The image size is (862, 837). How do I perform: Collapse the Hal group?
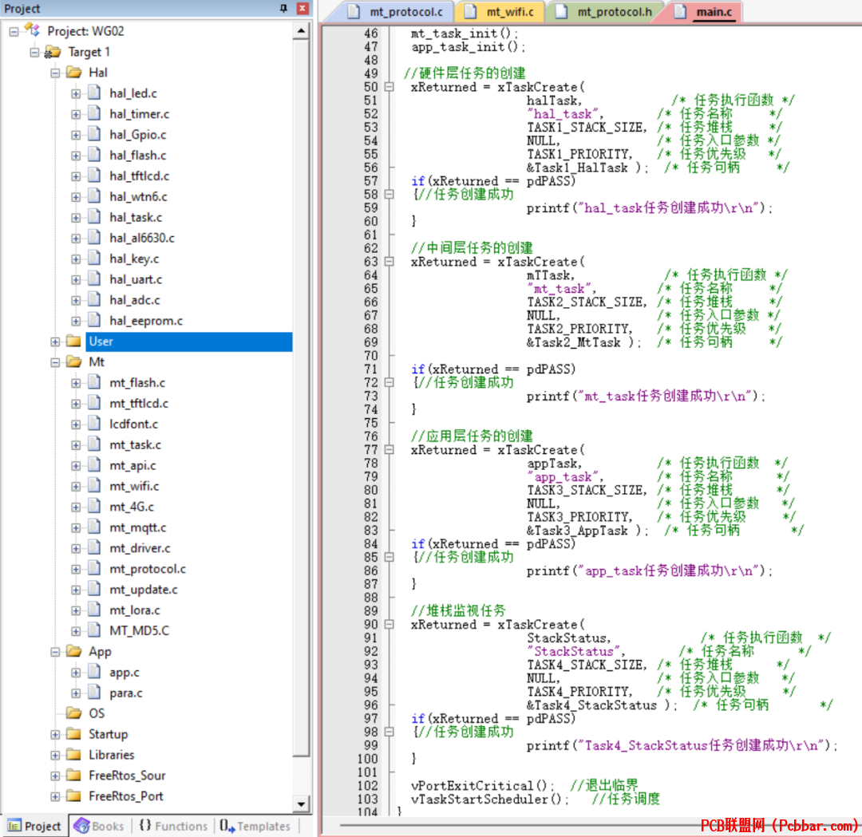pos(55,73)
